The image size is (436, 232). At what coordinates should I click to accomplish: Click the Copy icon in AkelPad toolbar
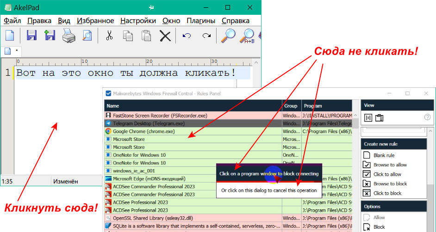point(128,36)
